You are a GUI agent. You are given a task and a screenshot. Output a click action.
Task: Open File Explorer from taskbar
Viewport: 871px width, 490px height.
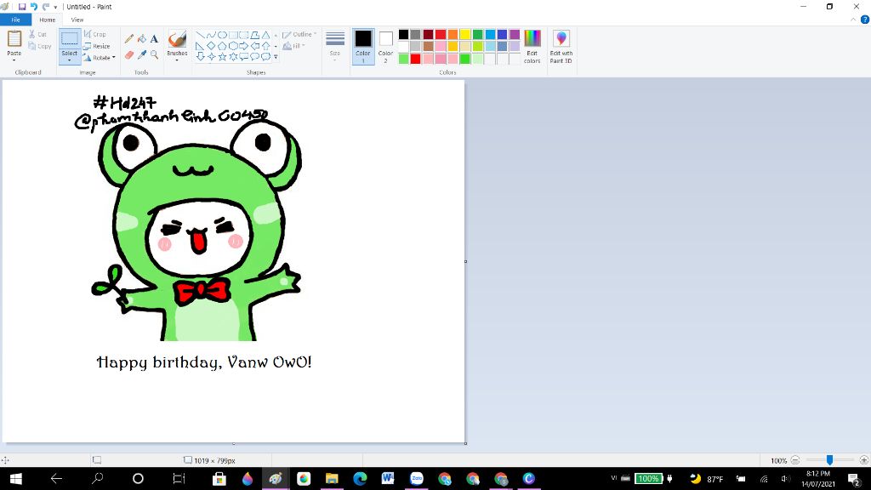pyautogui.click(x=332, y=478)
